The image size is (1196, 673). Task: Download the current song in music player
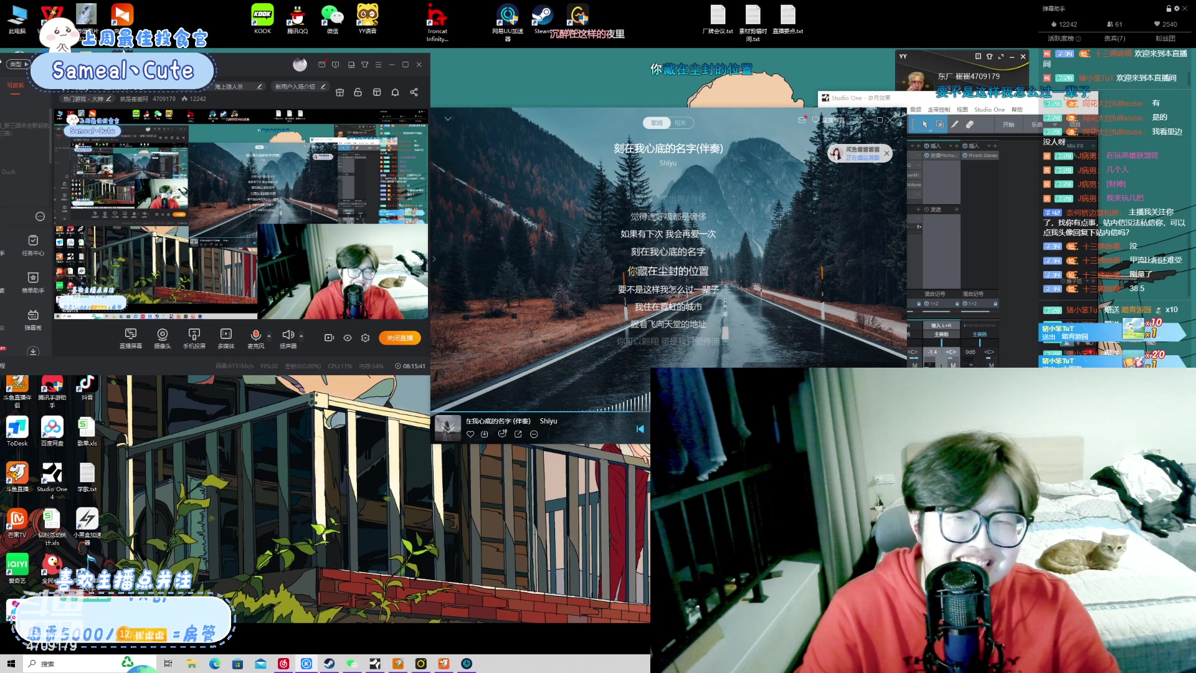pos(485,434)
